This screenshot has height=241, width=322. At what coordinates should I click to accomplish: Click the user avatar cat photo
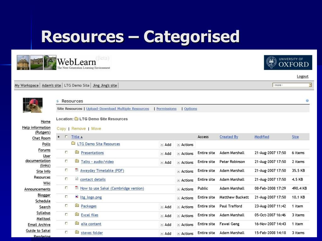33,105
